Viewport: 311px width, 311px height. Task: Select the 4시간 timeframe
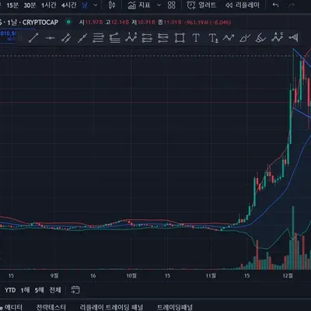[x=68, y=5]
